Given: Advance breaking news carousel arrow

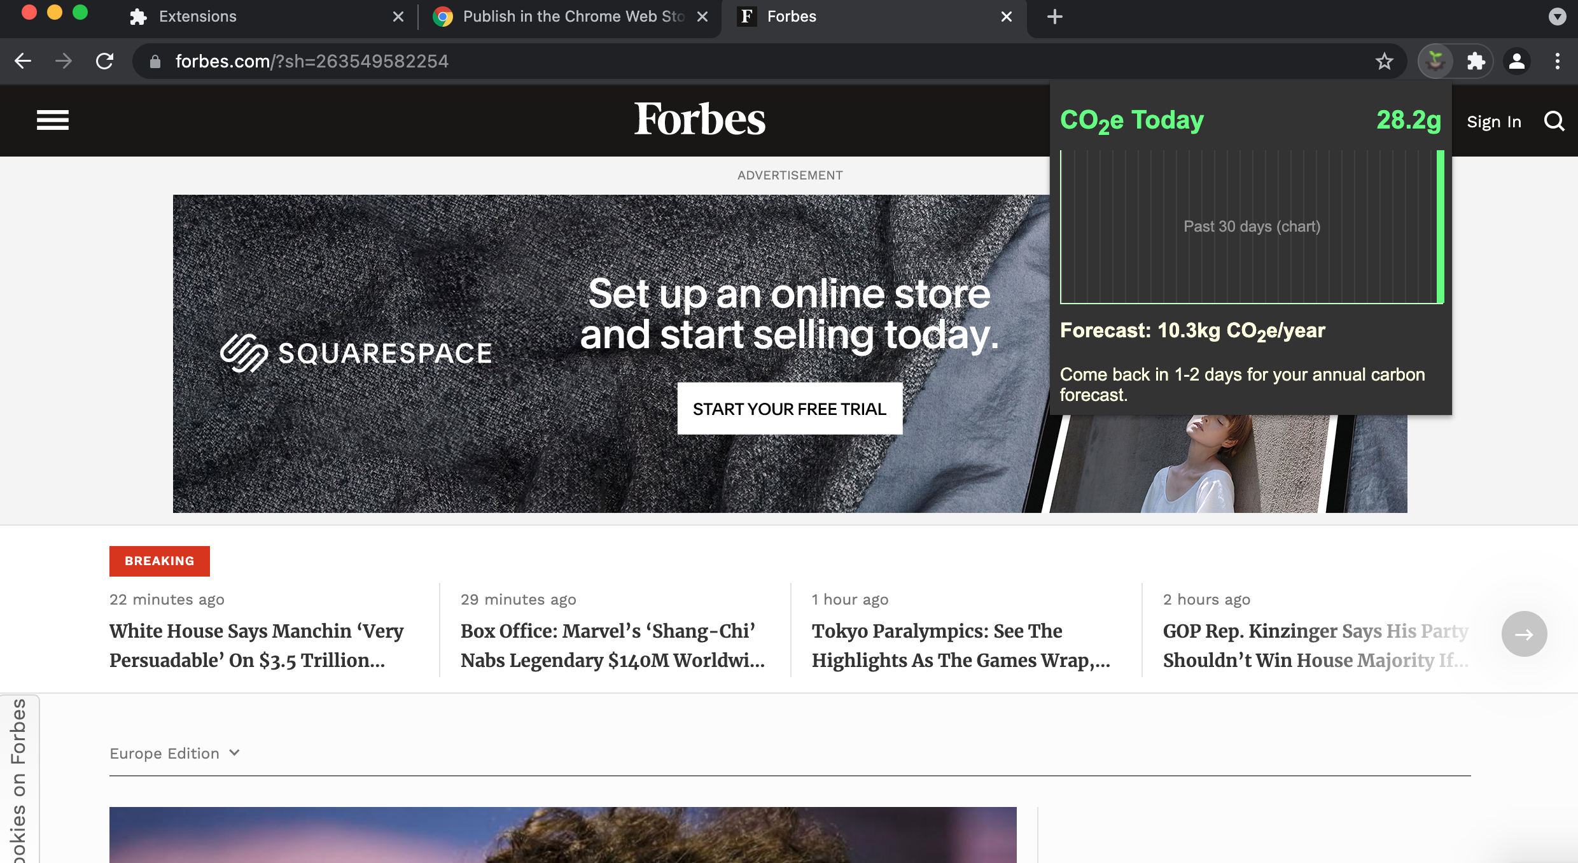Looking at the screenshot, I should tap(1524, 634).
